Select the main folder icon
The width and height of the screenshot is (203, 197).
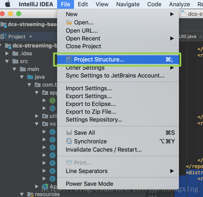[x=23, y=69]
